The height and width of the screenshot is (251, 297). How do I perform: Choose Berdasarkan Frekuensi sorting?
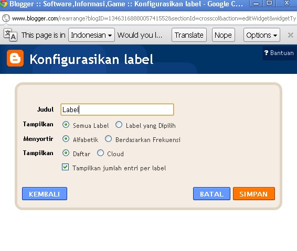pyautogui.click(x=108, y=139)
